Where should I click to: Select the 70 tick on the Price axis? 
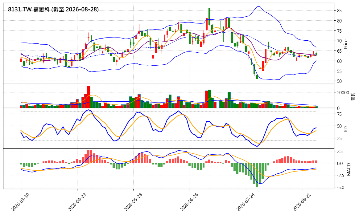click(x=339, y=41)
